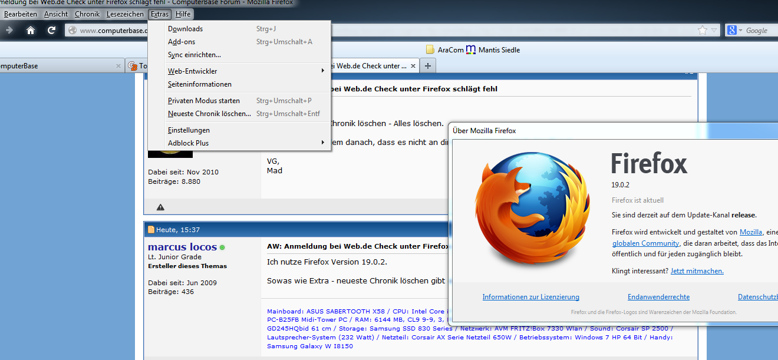
Task: Focus the Google search field
Action: click(x=760, y=30)
